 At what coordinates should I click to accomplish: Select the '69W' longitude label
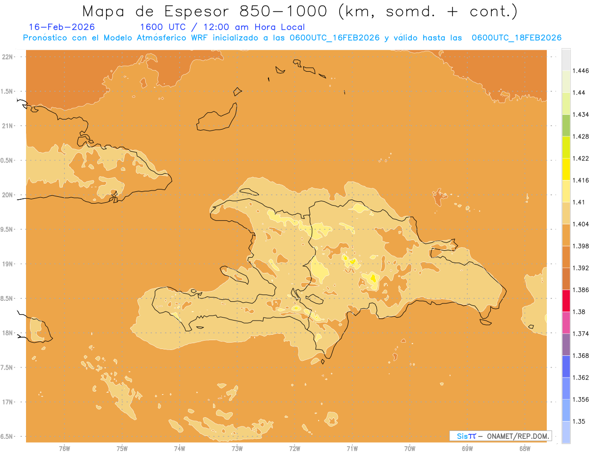(467, 448)
